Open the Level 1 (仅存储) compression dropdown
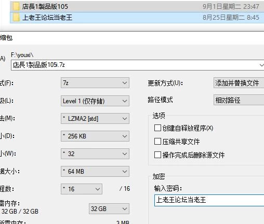264x224 pixels. (x=95, y=101)
